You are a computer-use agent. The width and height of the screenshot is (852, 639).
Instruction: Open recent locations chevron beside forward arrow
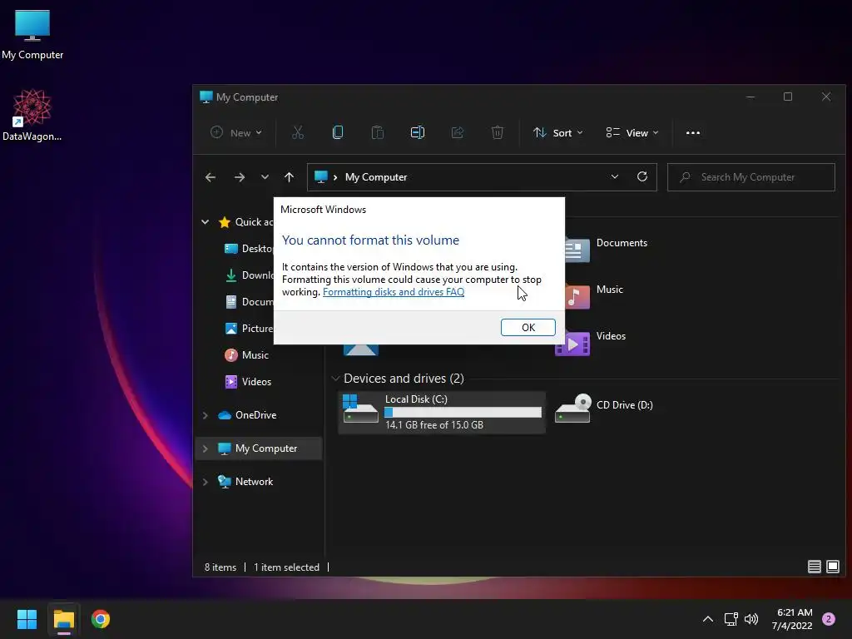point(265,177)
